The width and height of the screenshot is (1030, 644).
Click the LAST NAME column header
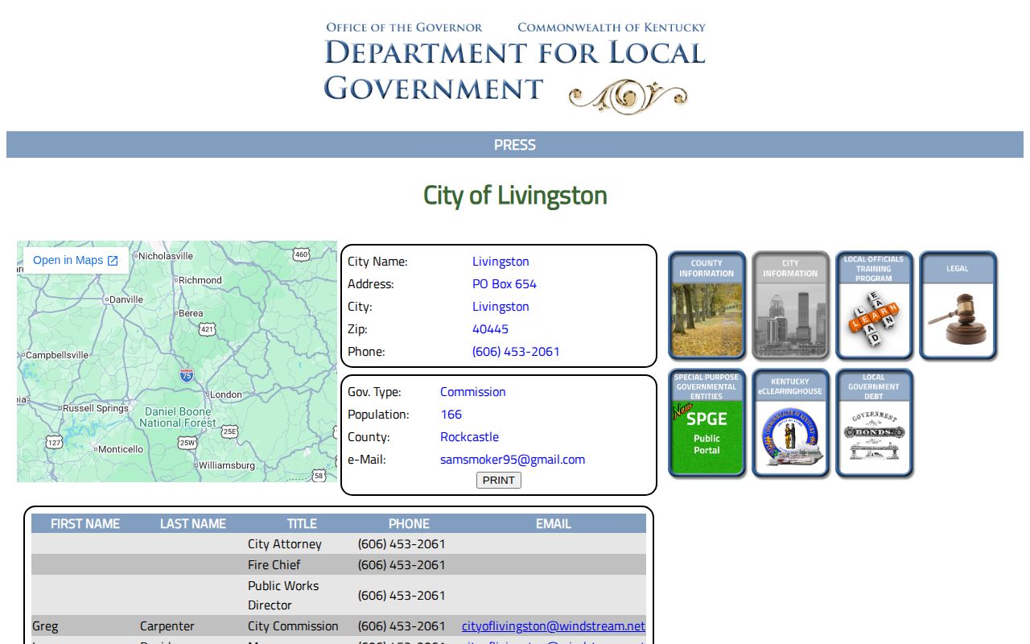[x=193, y=524]
